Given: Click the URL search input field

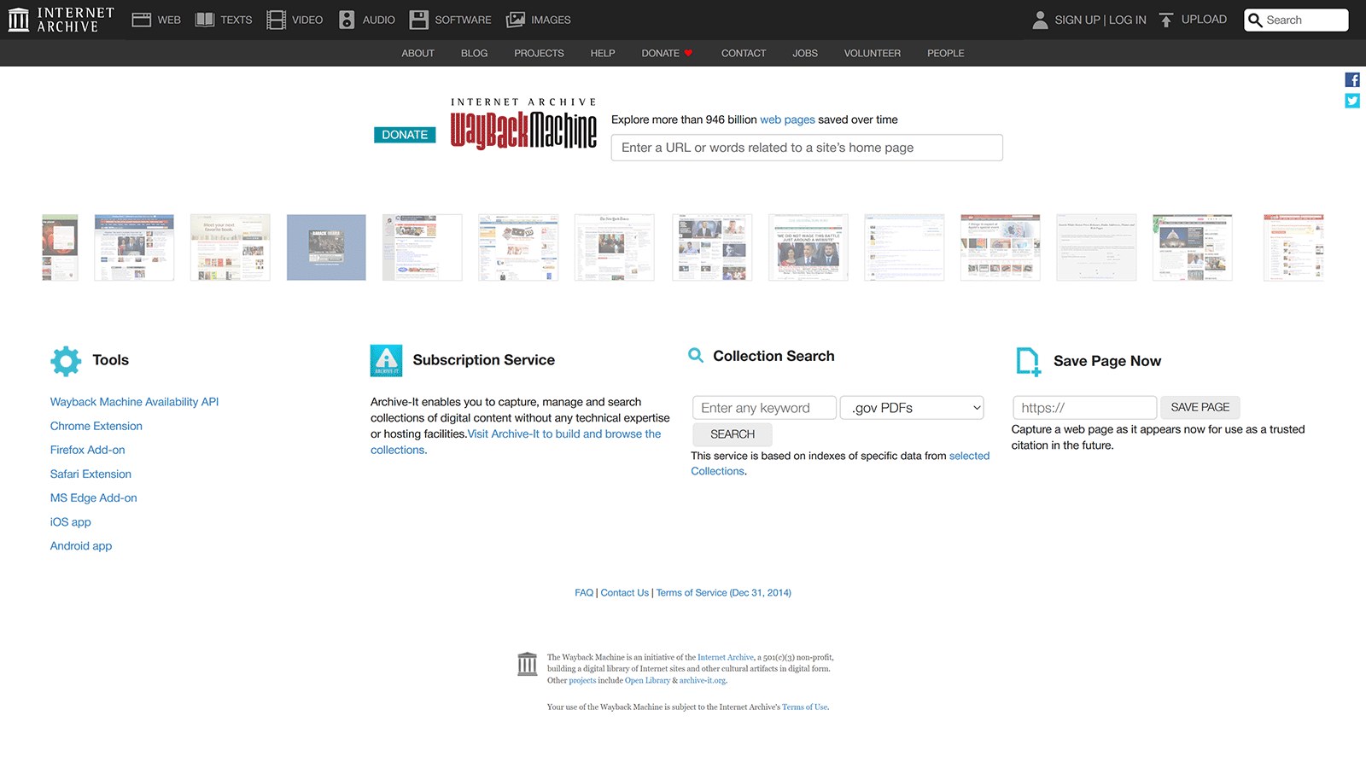Looking at the screenshot, I should (x=806, y=147).
